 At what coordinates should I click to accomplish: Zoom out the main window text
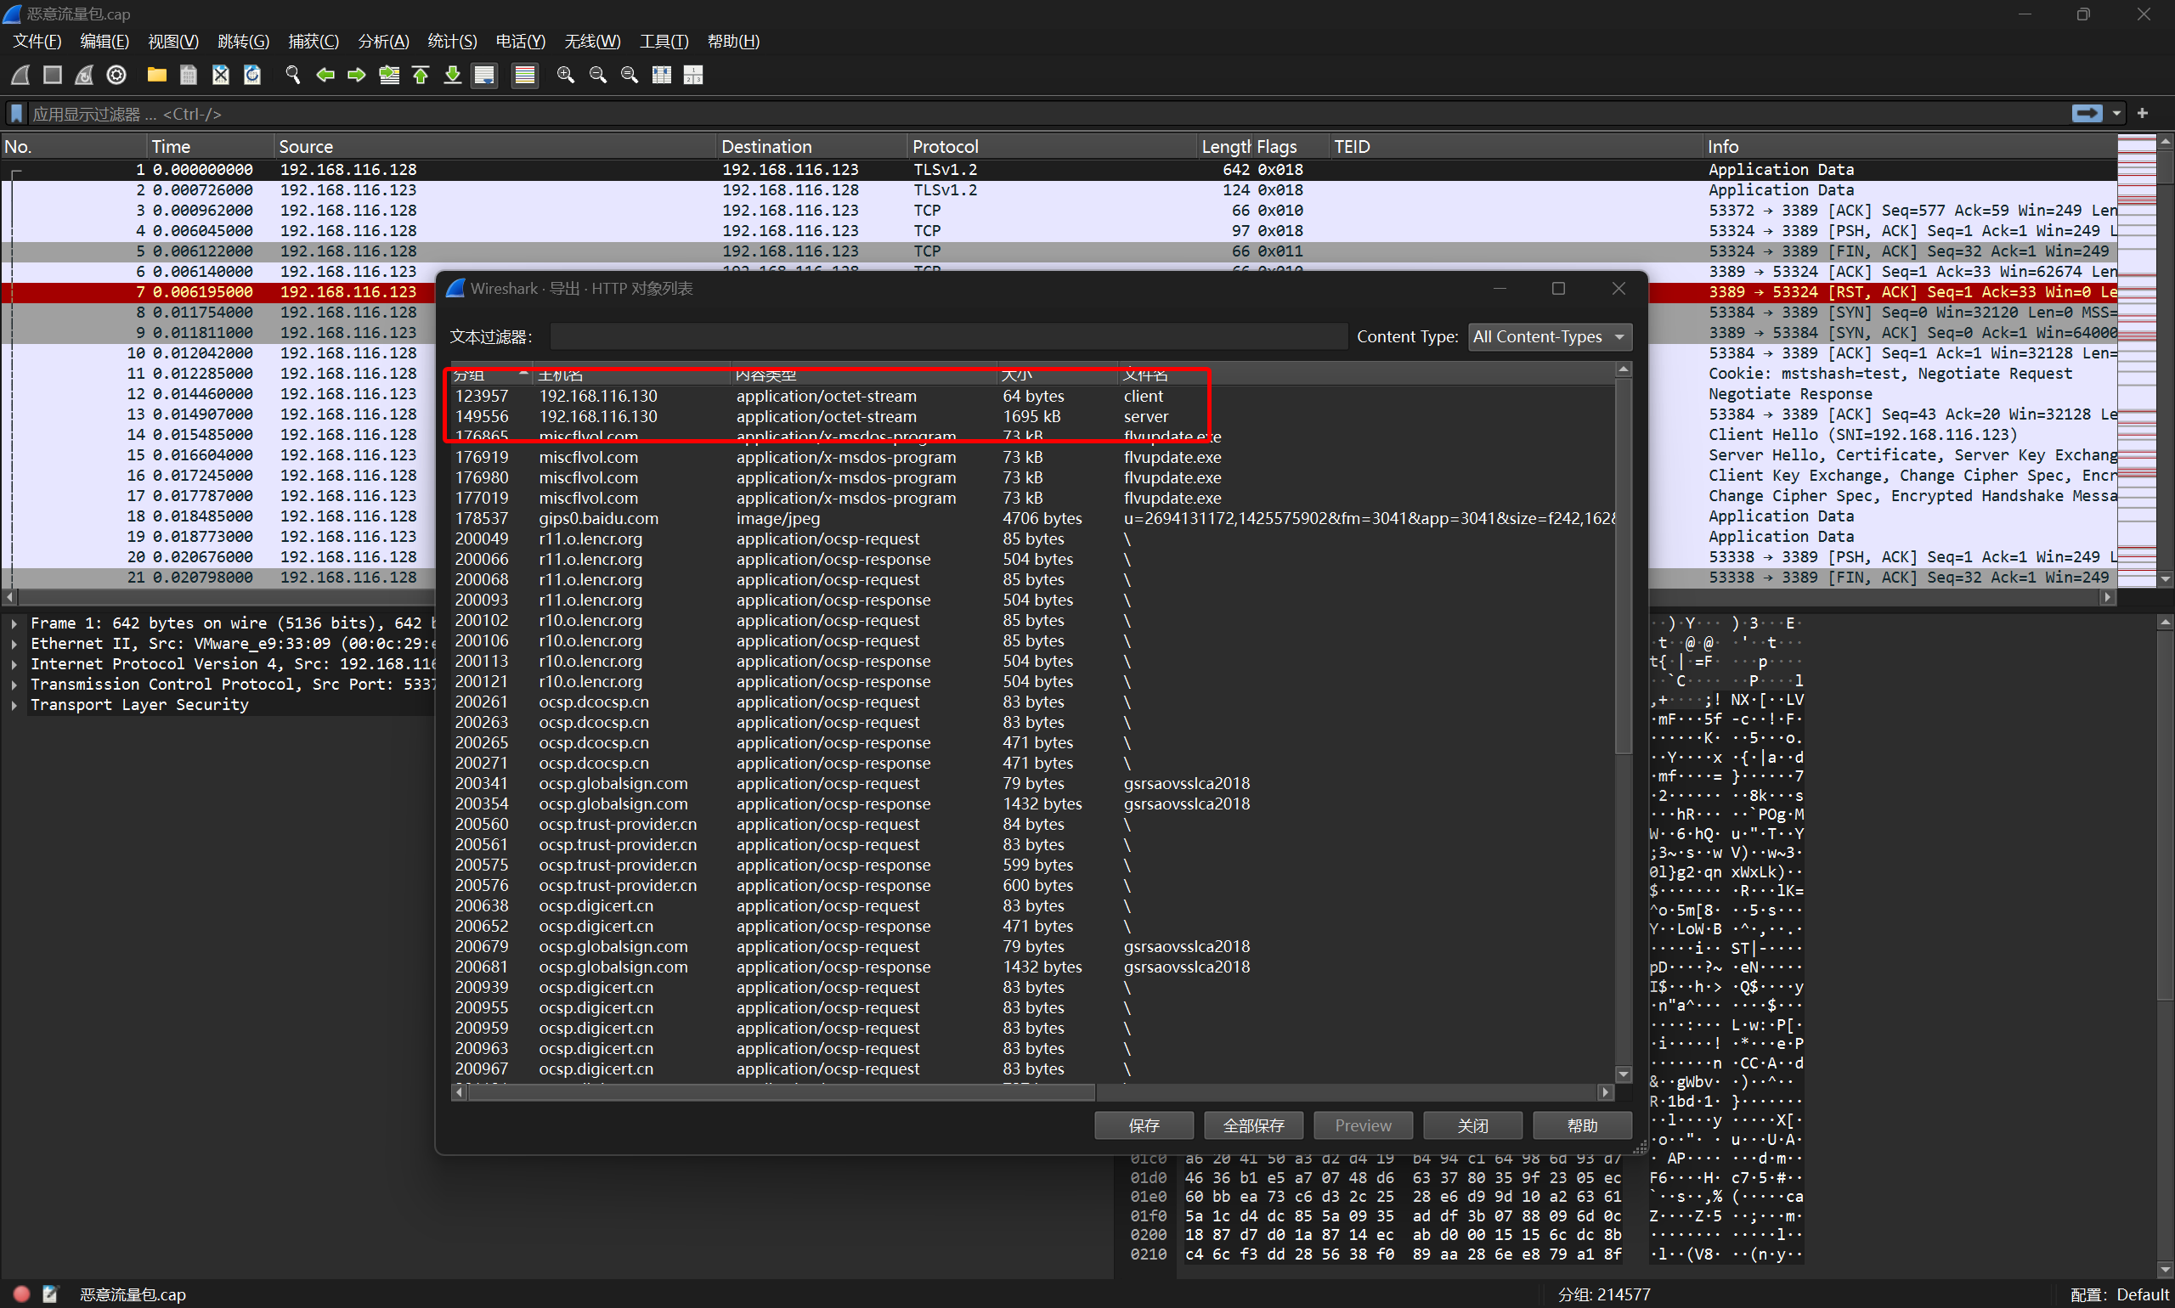click(598, 75)
